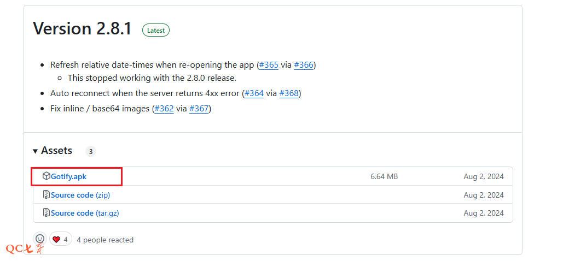This screenshot has height=261, width=563.
Task: Collapse the Assets section triangle
Action: coord(36,151)
